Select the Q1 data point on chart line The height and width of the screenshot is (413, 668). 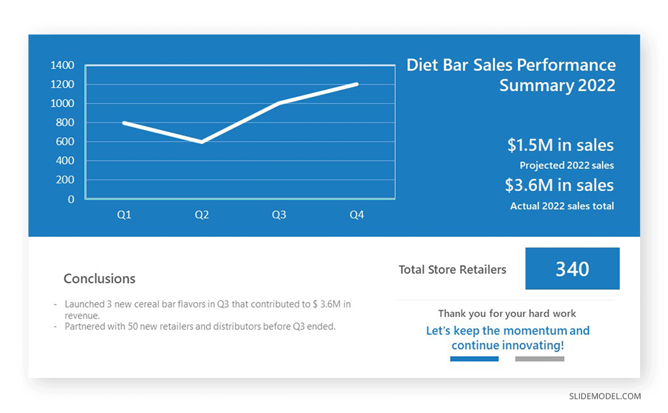coord(124,123)
